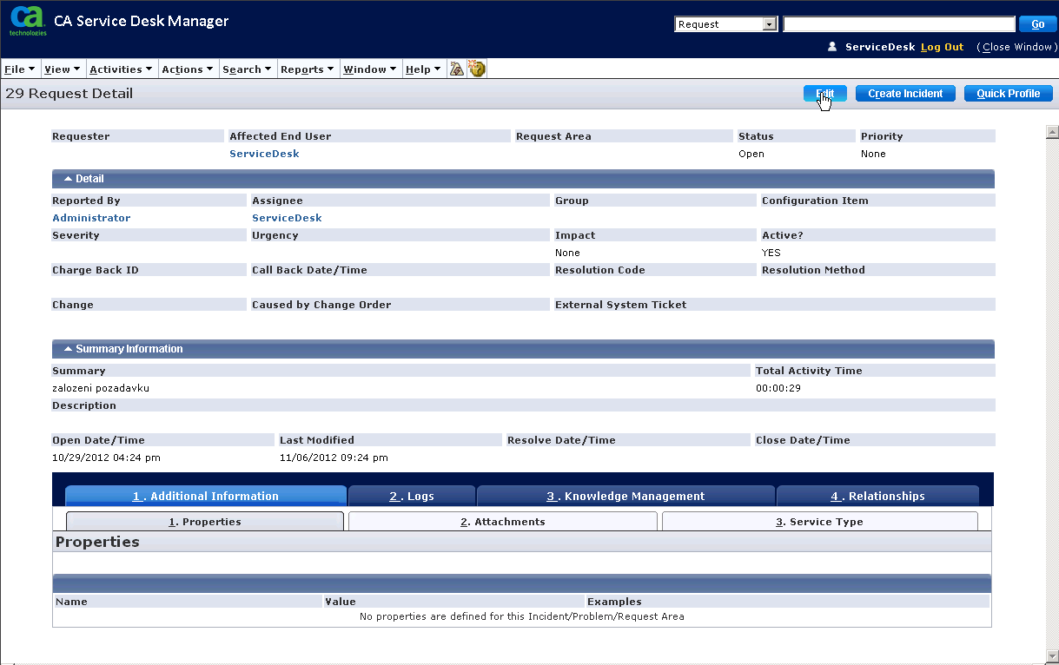Click the Close Window link

(1017, 47)
